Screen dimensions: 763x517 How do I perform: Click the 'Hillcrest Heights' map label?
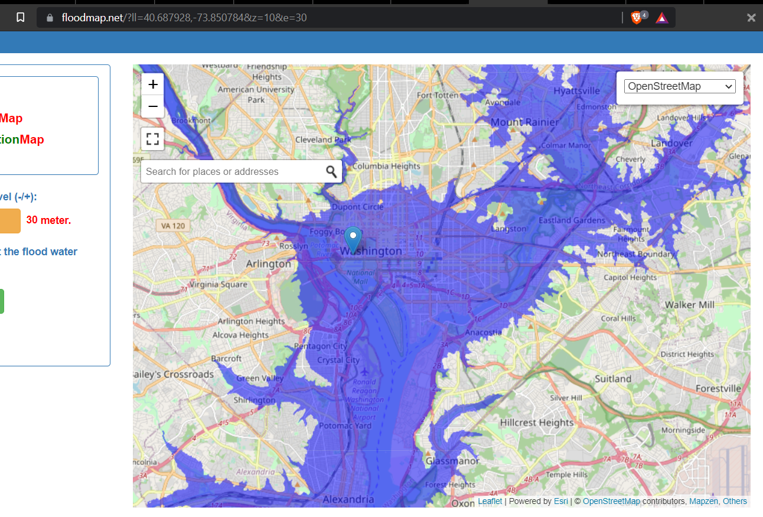pos(537,423)
